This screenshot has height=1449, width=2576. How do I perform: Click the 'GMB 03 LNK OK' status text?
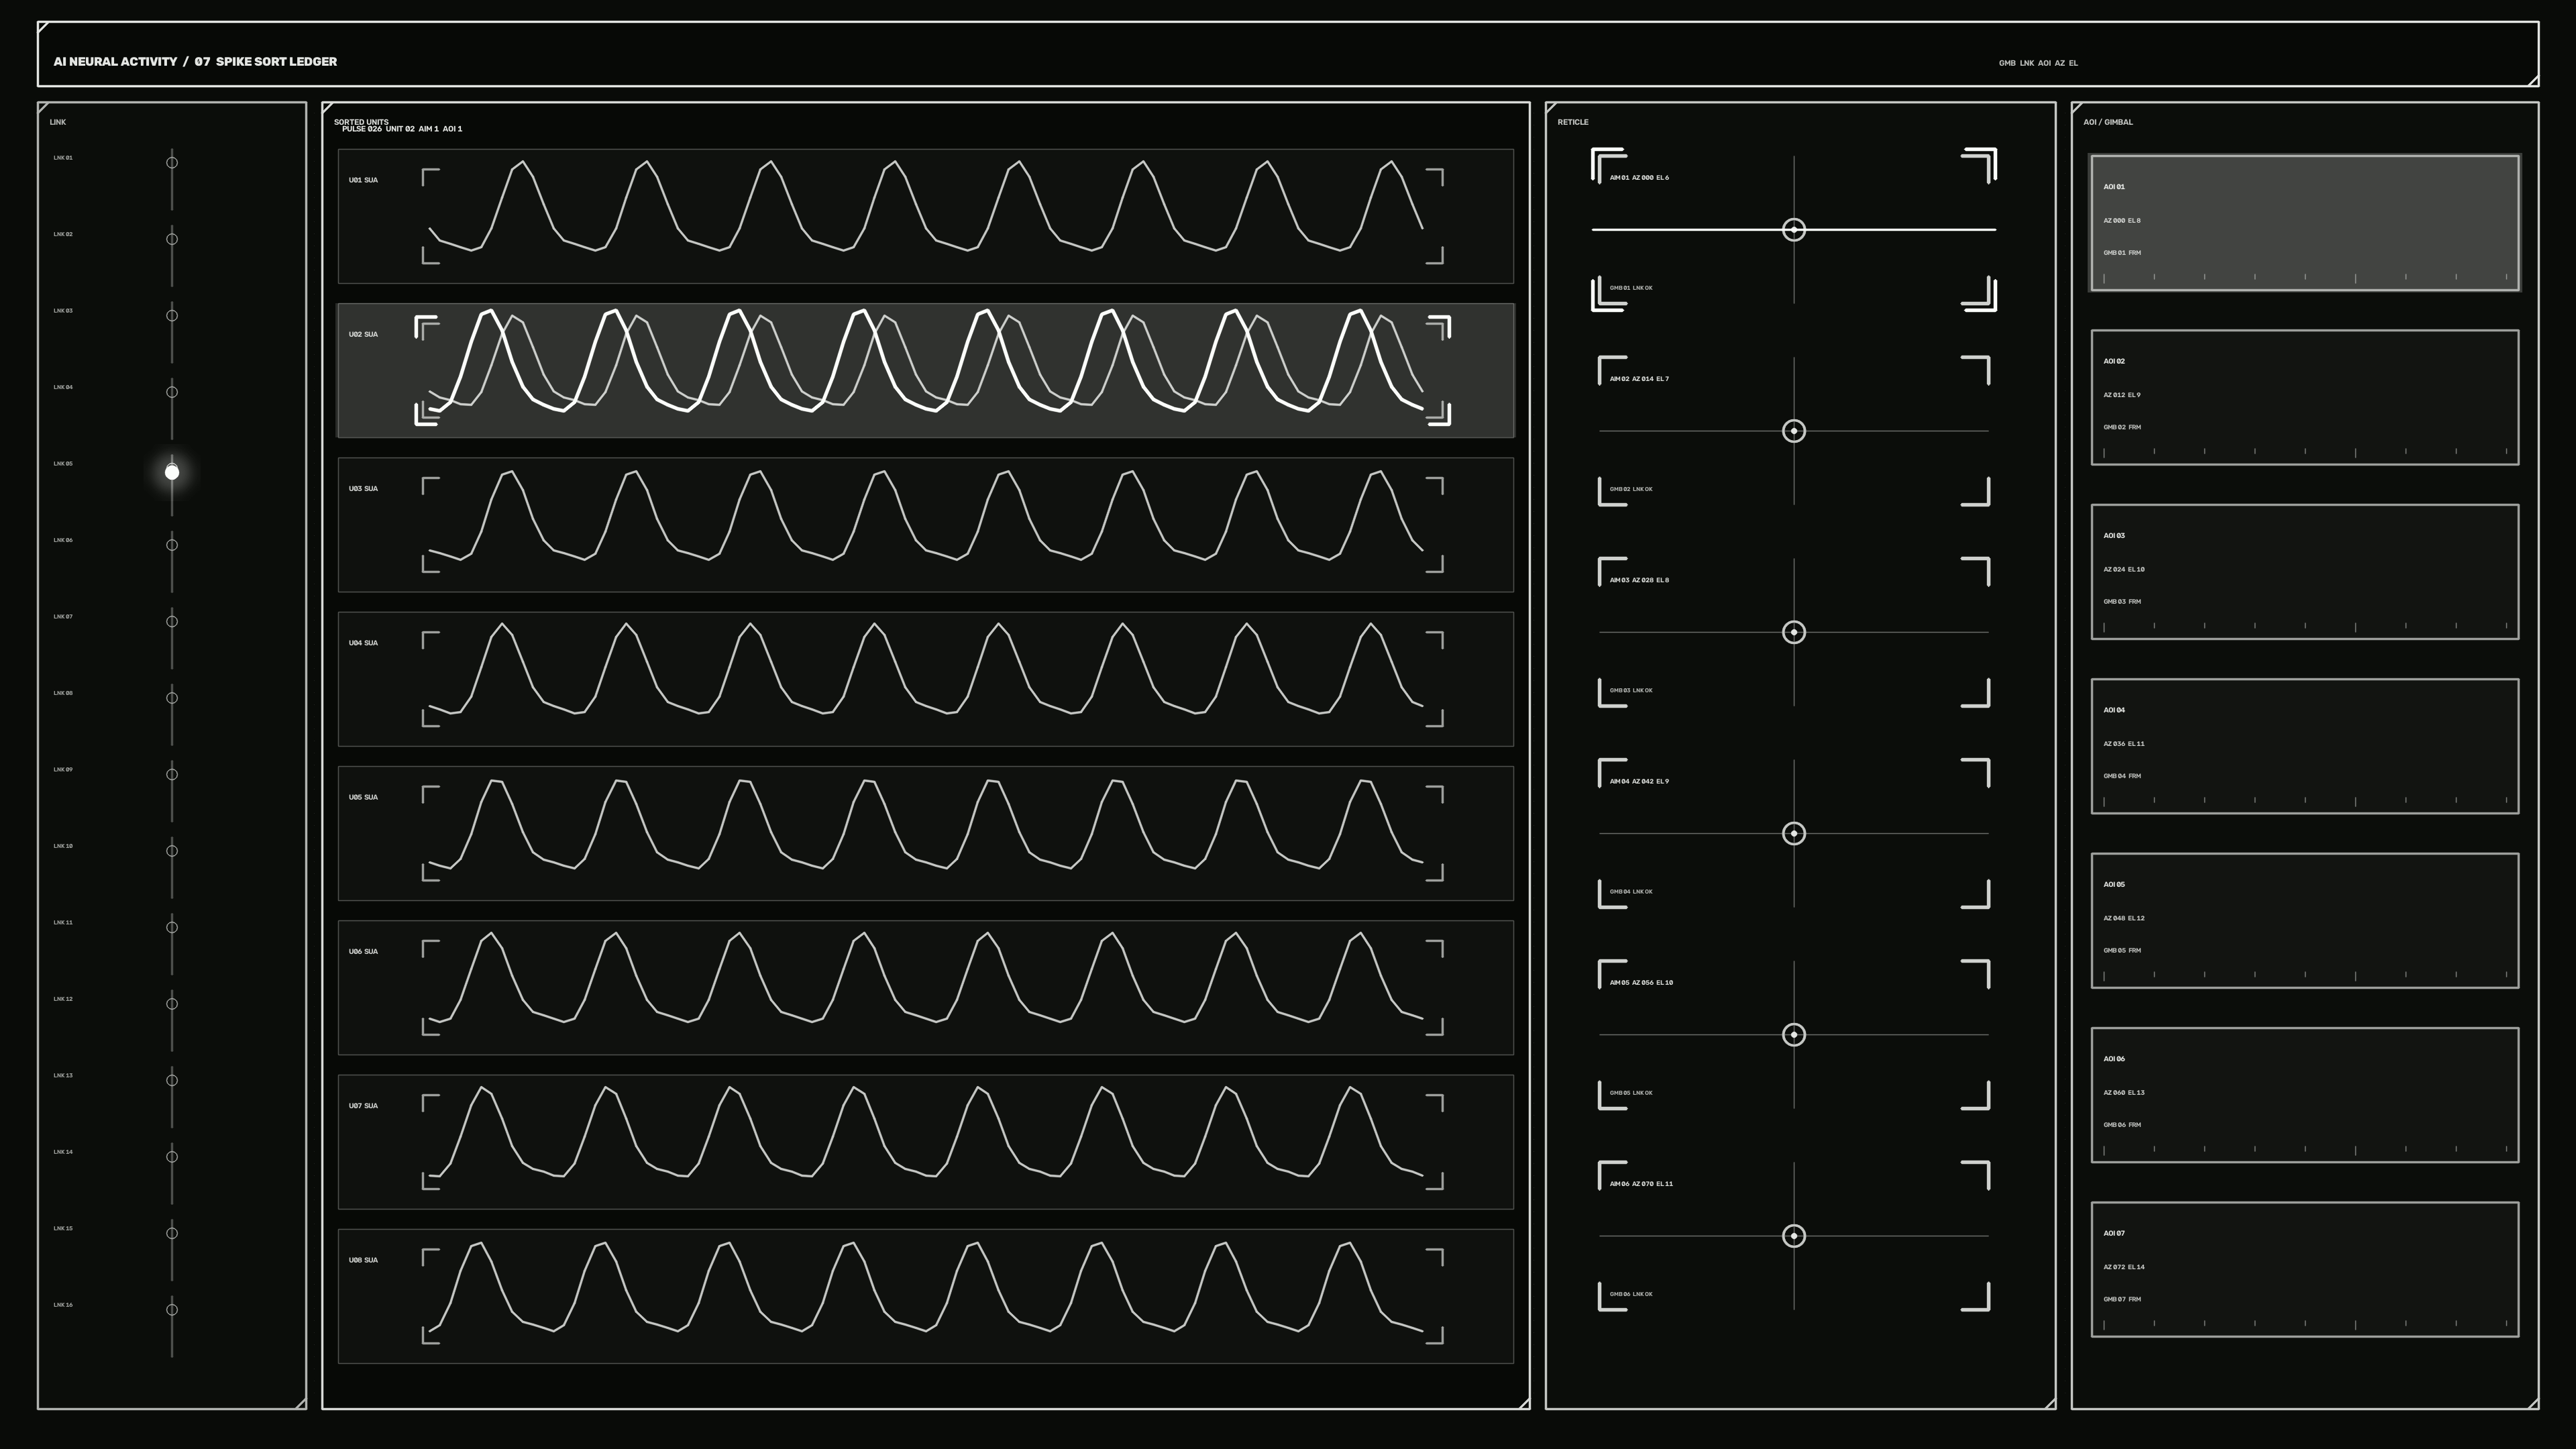coord(1631,690)
